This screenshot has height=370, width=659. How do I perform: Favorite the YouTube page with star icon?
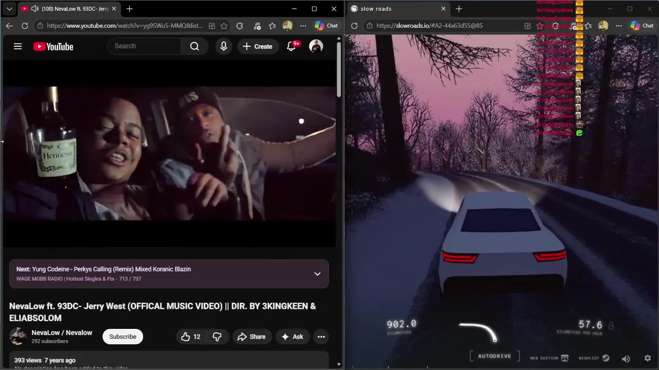pyautogui.click(x=224, y=26)
